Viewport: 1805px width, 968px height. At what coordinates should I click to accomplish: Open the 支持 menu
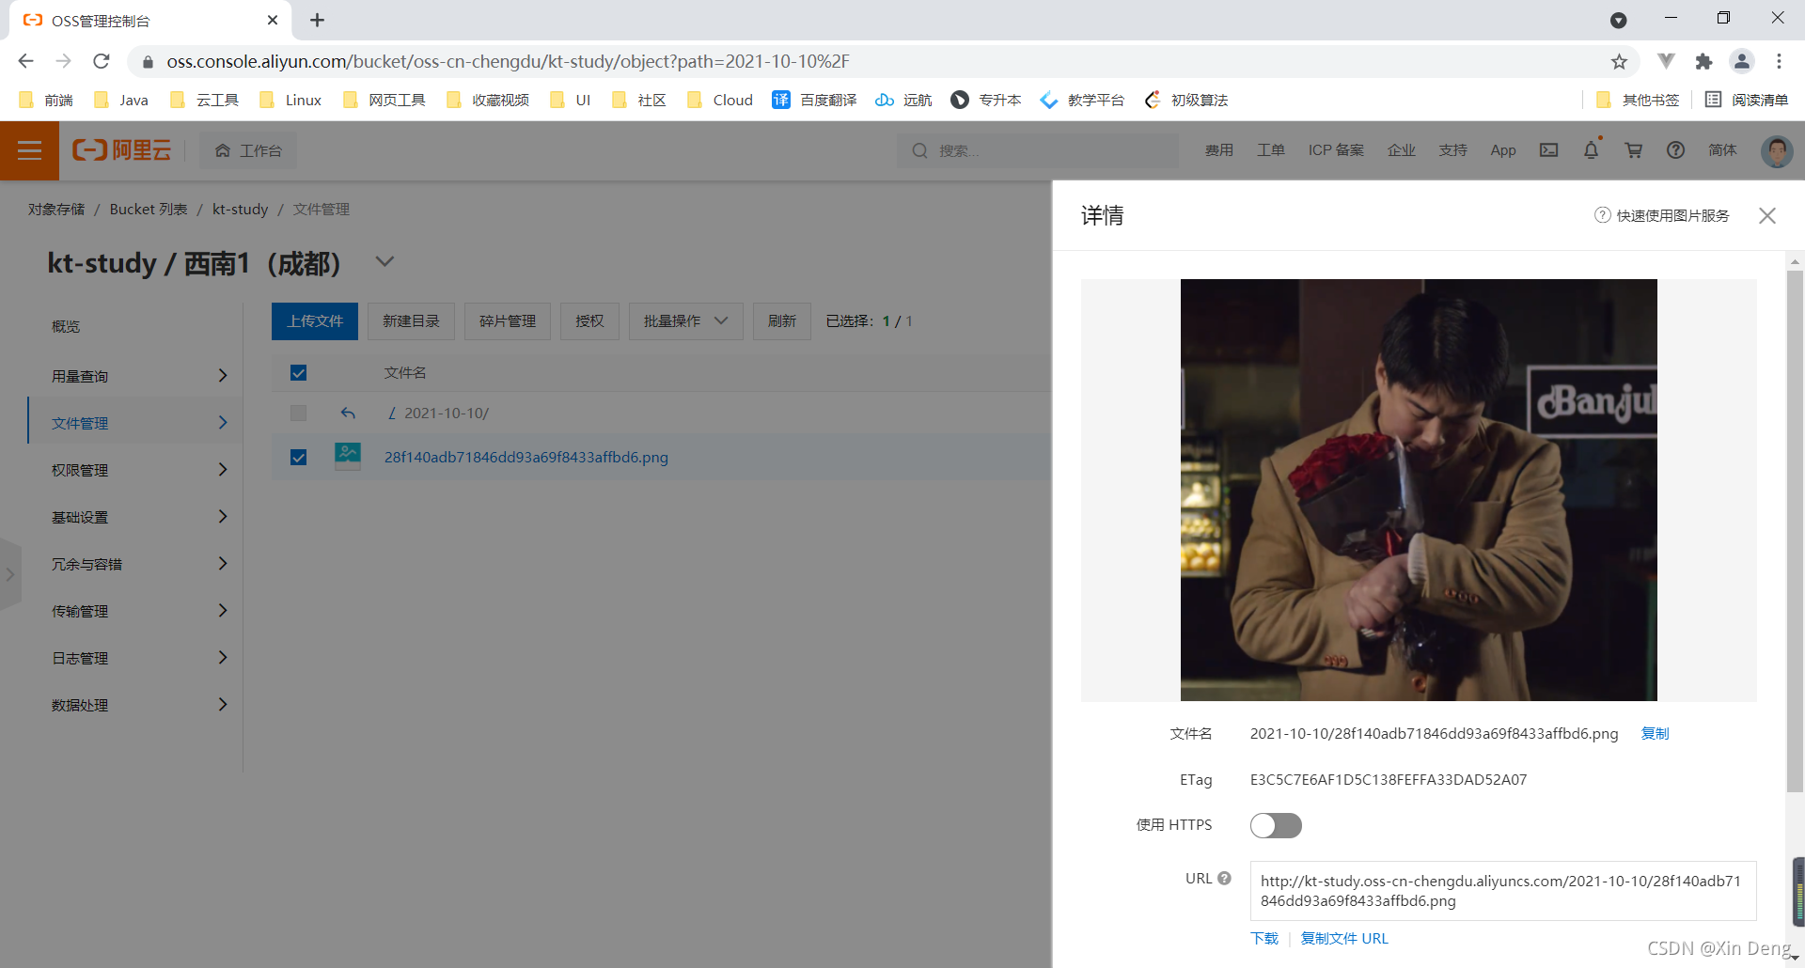click(1453, 150)
